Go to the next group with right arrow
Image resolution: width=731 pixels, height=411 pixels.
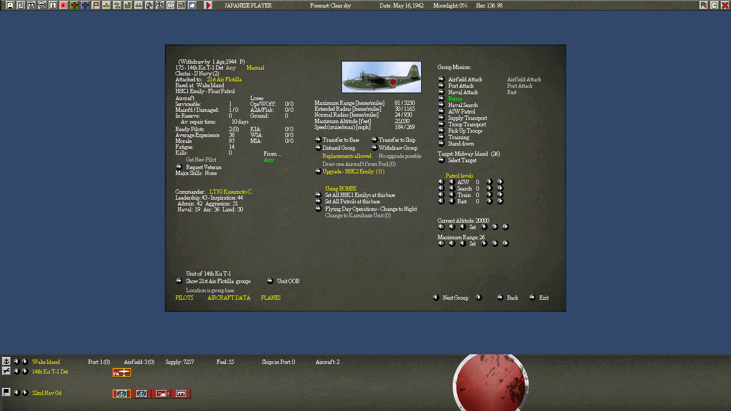pos(479,298)
